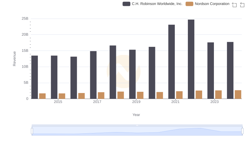
Task: Click the right handle of the range slider
Action: point(242,131)
